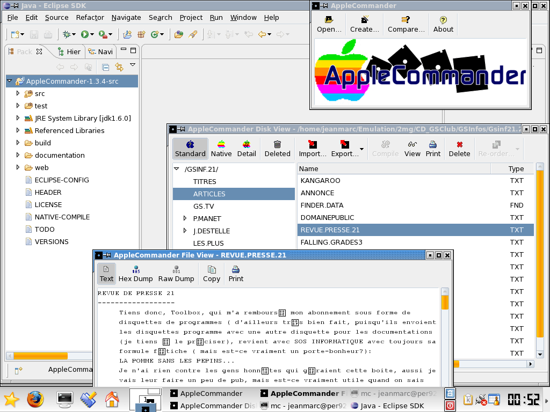The height and width of the screenshot is (412, 550).
Task: Click the Search flashlight icon in Eclipse
Action: tap(193, 34)
